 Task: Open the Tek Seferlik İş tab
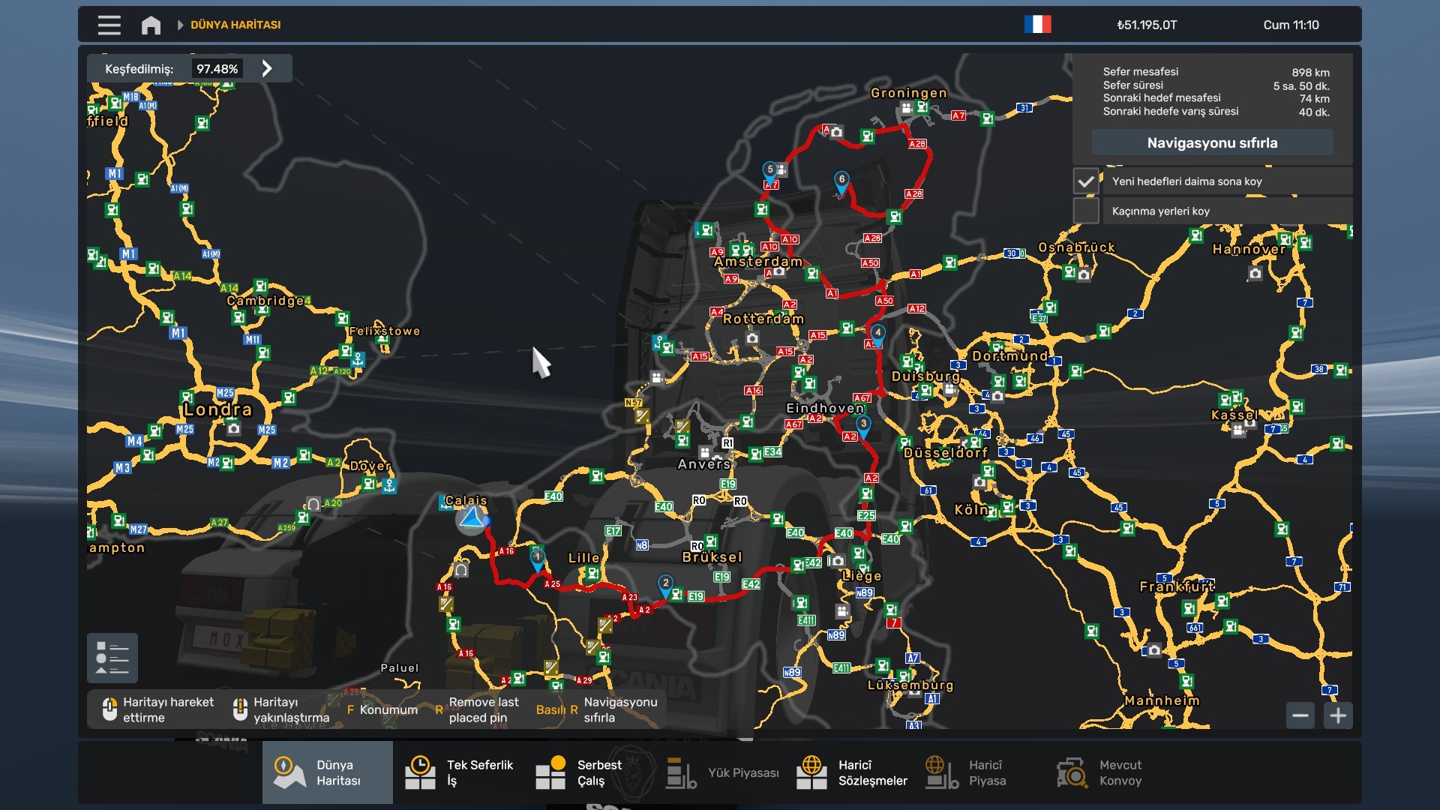point(459,772)
